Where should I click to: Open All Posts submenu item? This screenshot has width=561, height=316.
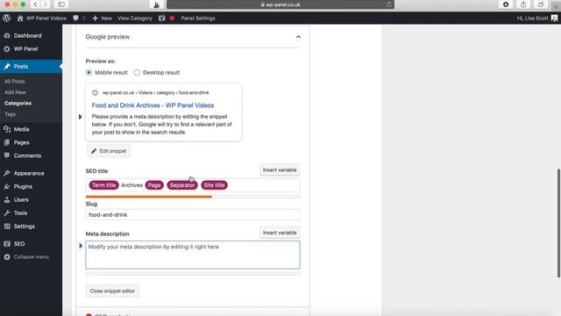coord(15,82)
